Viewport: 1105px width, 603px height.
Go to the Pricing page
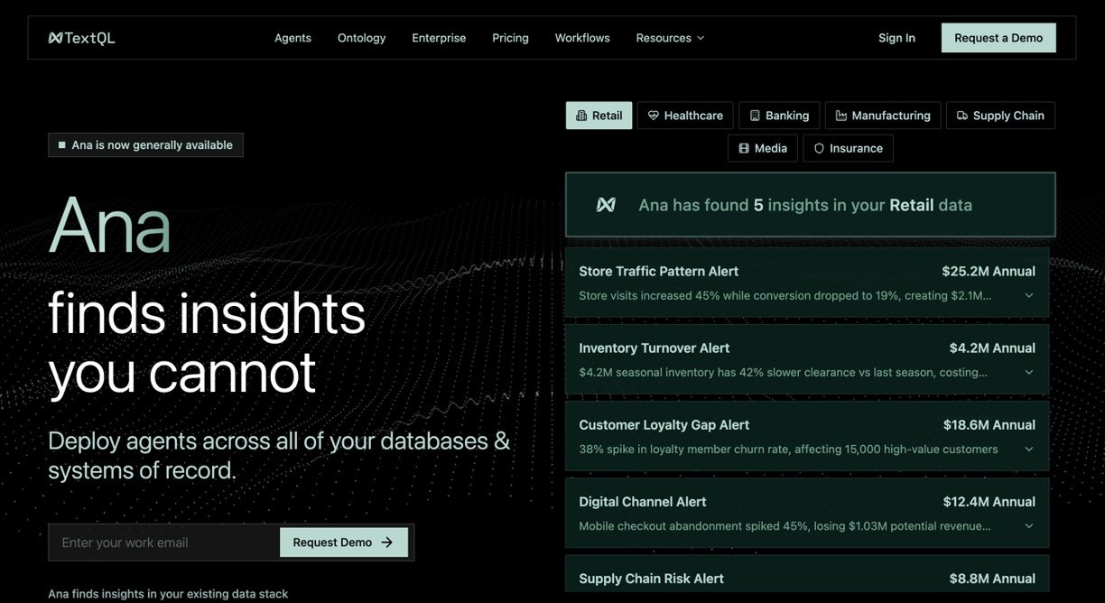pyautogui.click(x=510, y=38)
